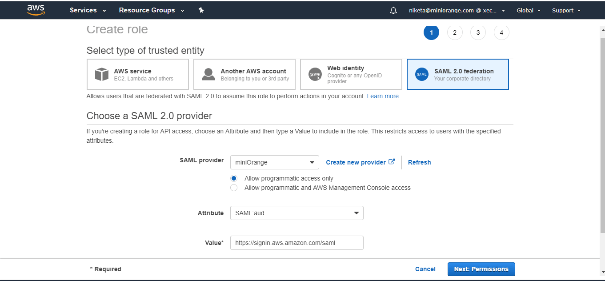Select the SAML 2.0 federation tile

coord(457,74)
